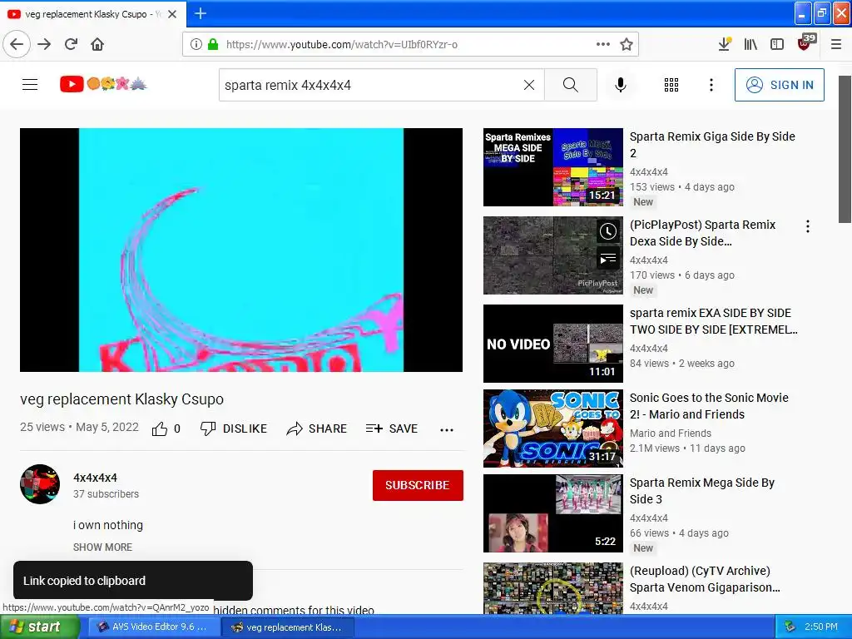Click the veg replacement Klasky Csupo video title
The height and width of the screenshot is (639, 852).
pyautogui.click(x=121, y=399)
